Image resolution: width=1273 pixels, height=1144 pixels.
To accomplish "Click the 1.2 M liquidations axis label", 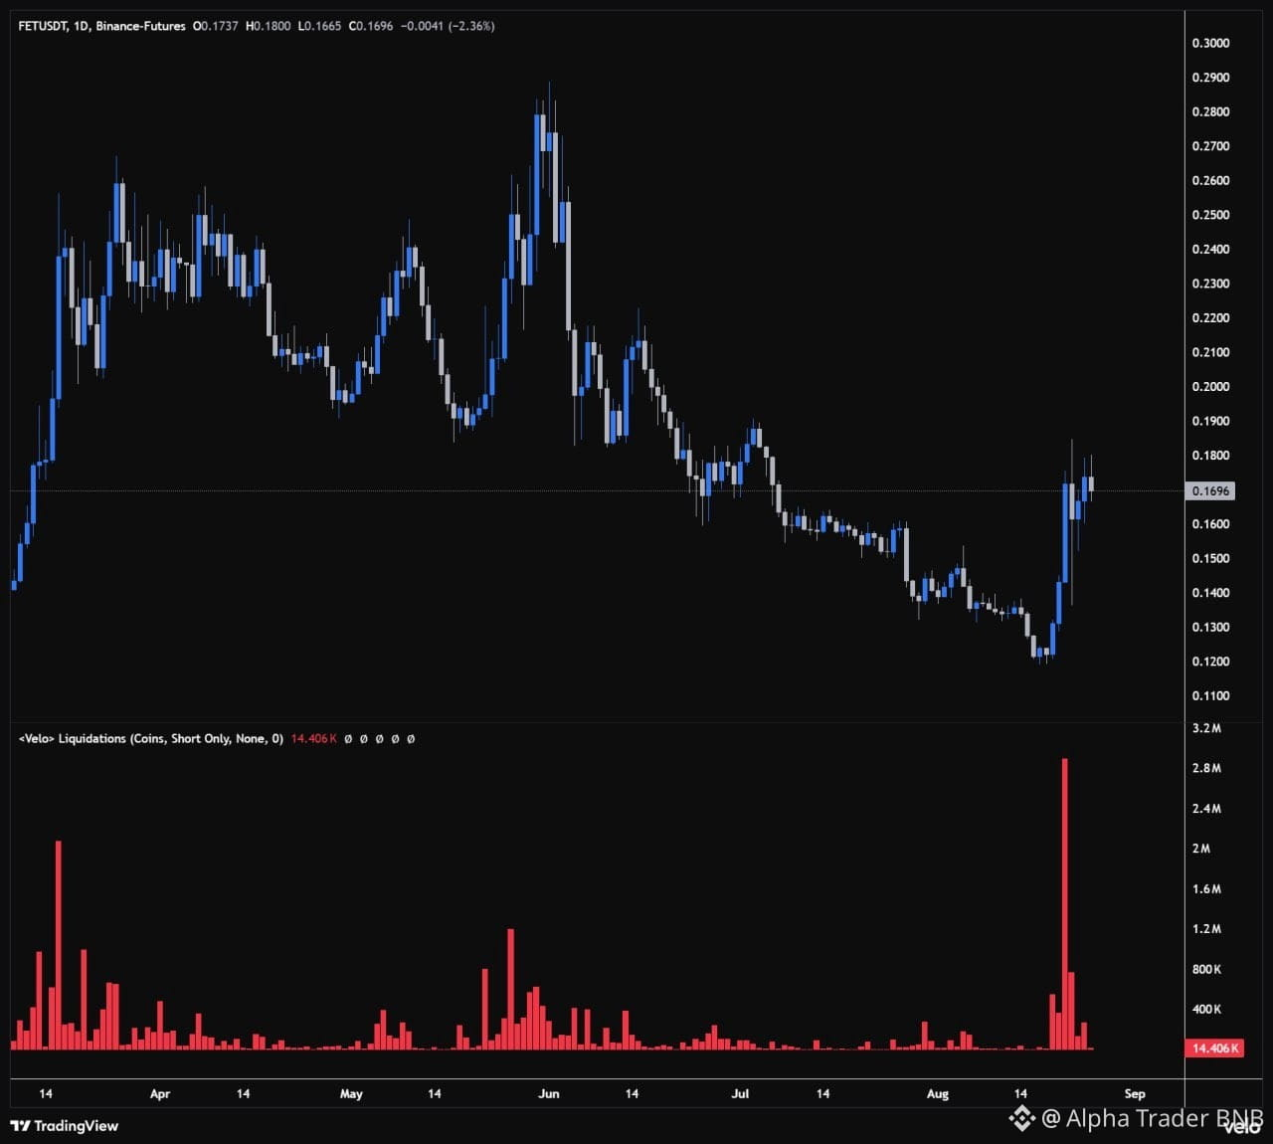I will (x=1206, y=929).
